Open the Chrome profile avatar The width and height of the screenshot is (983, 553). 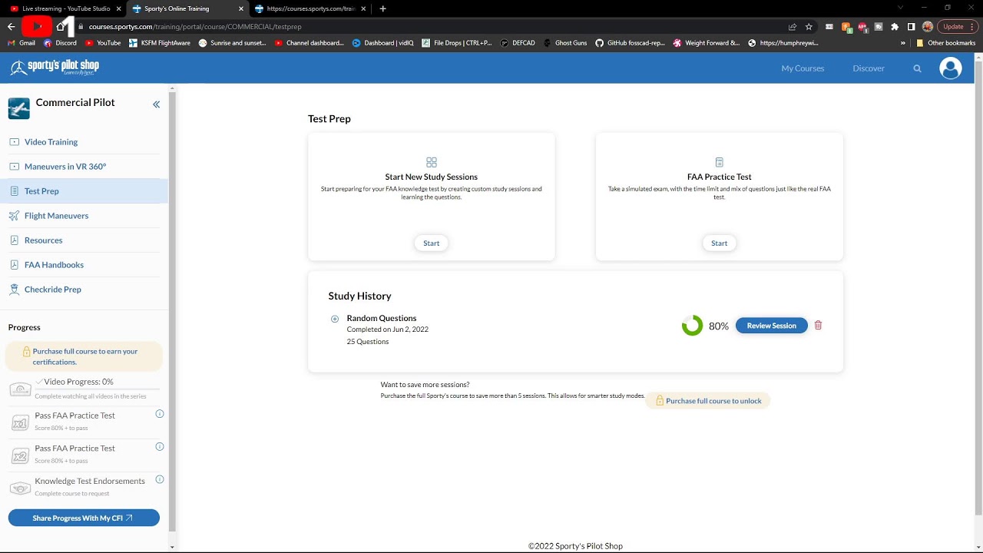click(x=928, y=26)
